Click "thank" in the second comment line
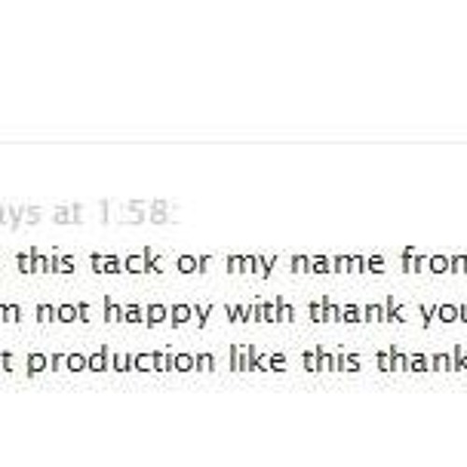 [357, 310]
